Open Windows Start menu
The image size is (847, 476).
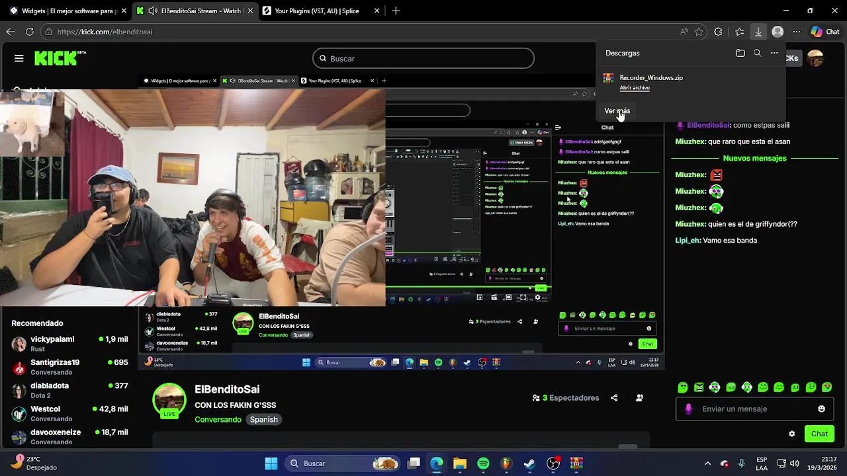(x=271, y=463)
